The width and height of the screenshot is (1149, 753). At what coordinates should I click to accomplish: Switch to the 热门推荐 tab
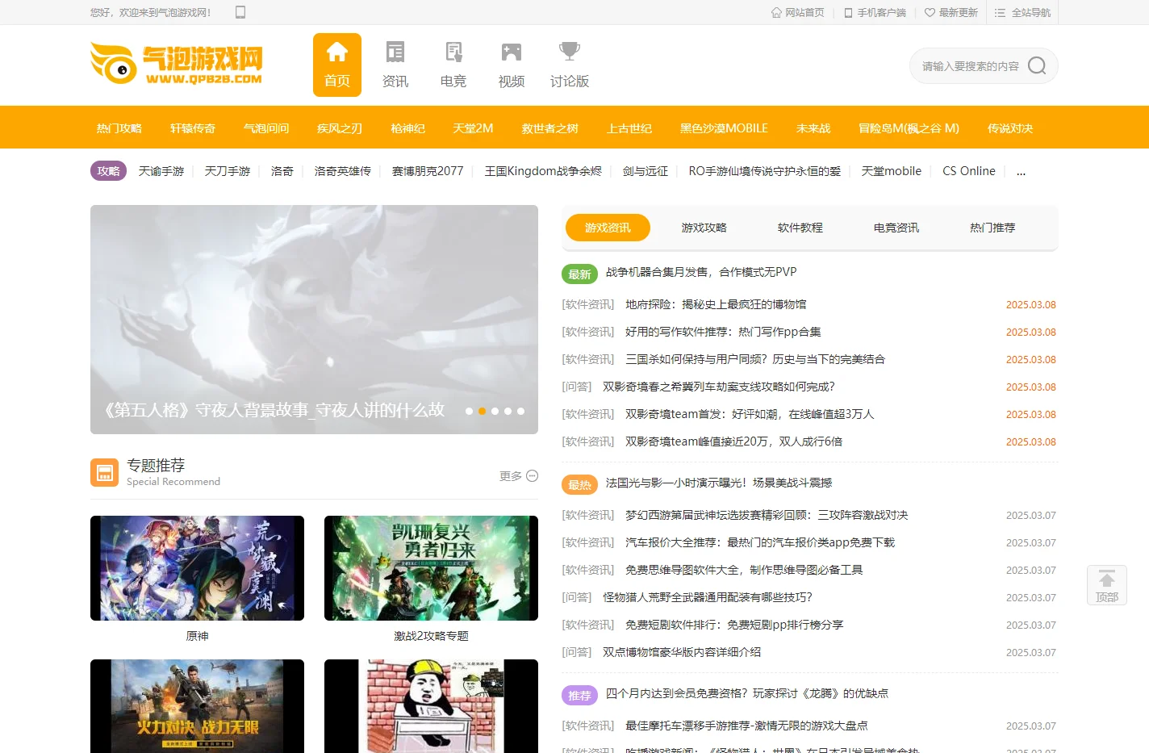[x=992, y=228]
